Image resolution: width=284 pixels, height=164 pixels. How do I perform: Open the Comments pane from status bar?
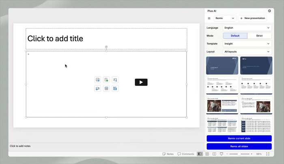186,154
